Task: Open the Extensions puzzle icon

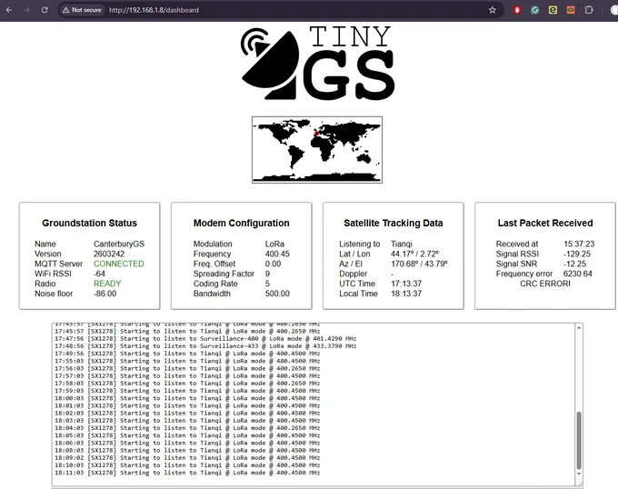Action: (x=589, y=10)
